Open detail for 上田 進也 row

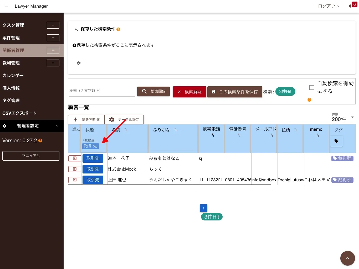pos(75,180)
